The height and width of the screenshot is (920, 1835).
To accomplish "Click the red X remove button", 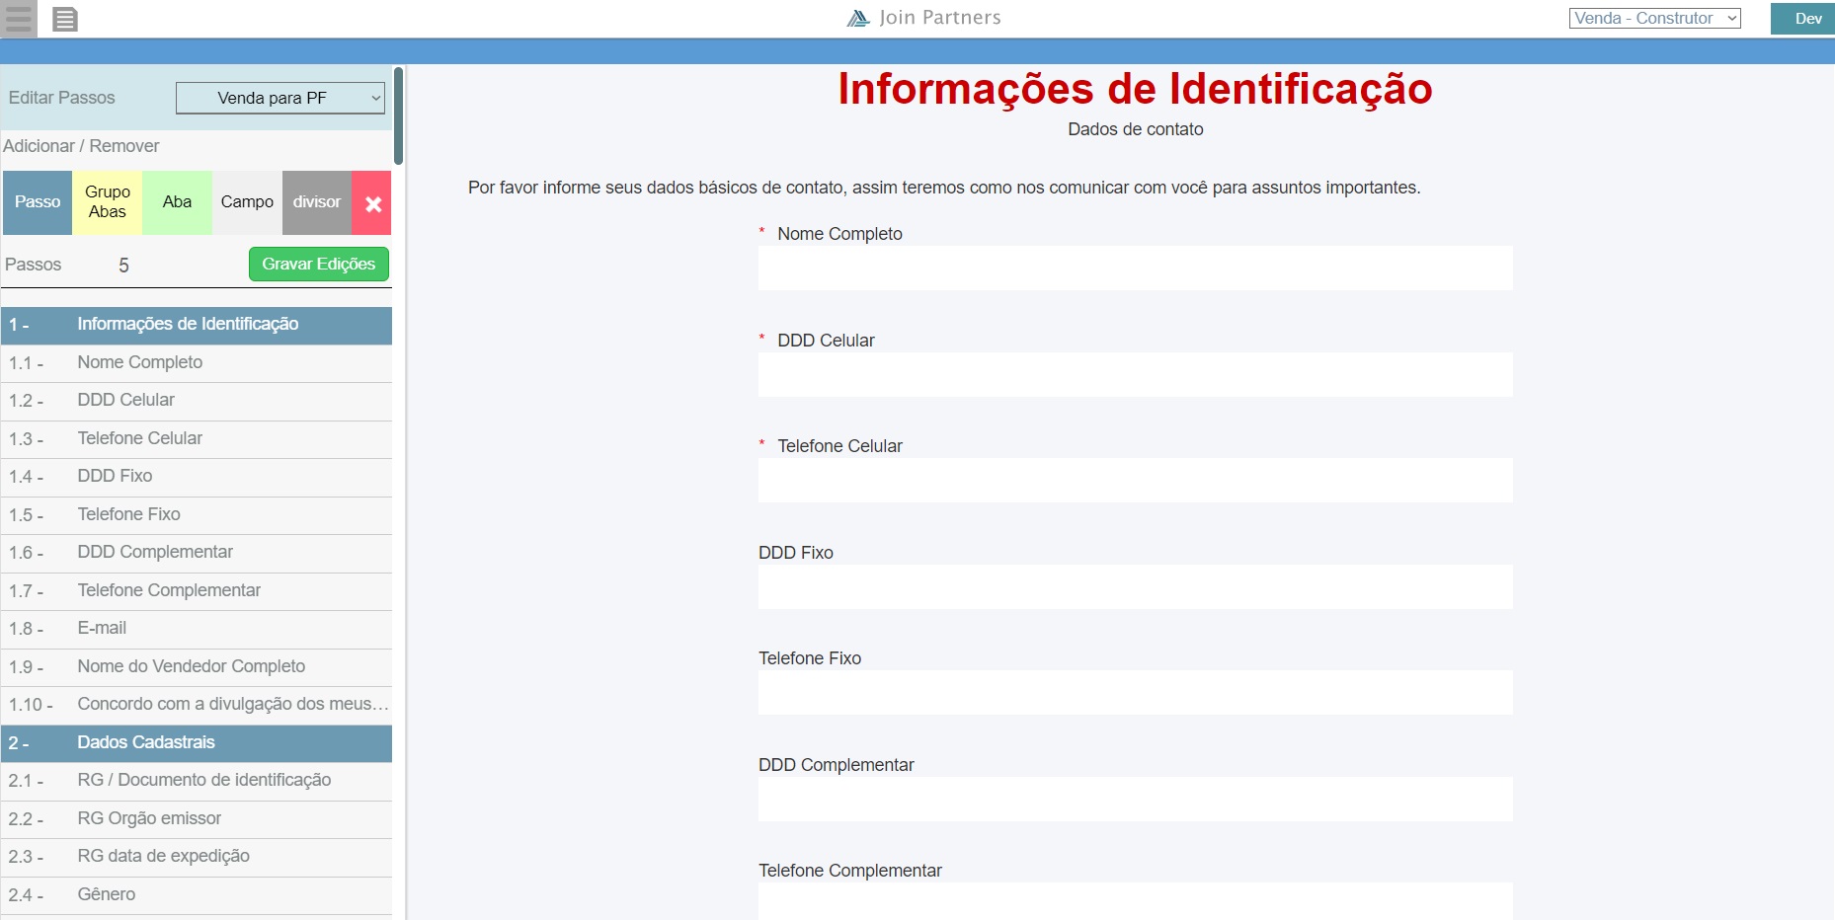I will click(372, 203).
